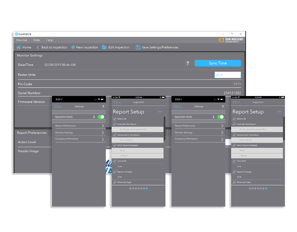Image resolution: width=297 pixels, height=232 pixels.
Task: Click the Clear and Dry field on the rightmost Report Setup screen
Action: coord(257,140)
